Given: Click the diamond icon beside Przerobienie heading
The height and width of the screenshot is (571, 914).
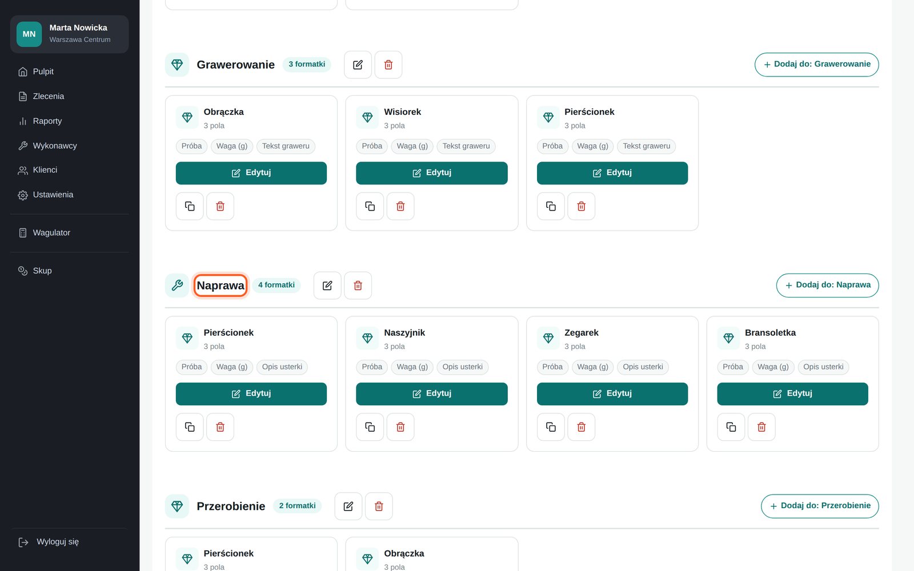Looking at the screenshot, I should click(x=177, y=506).
